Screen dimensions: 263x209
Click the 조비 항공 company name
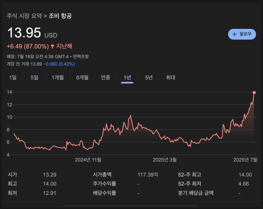60,16
